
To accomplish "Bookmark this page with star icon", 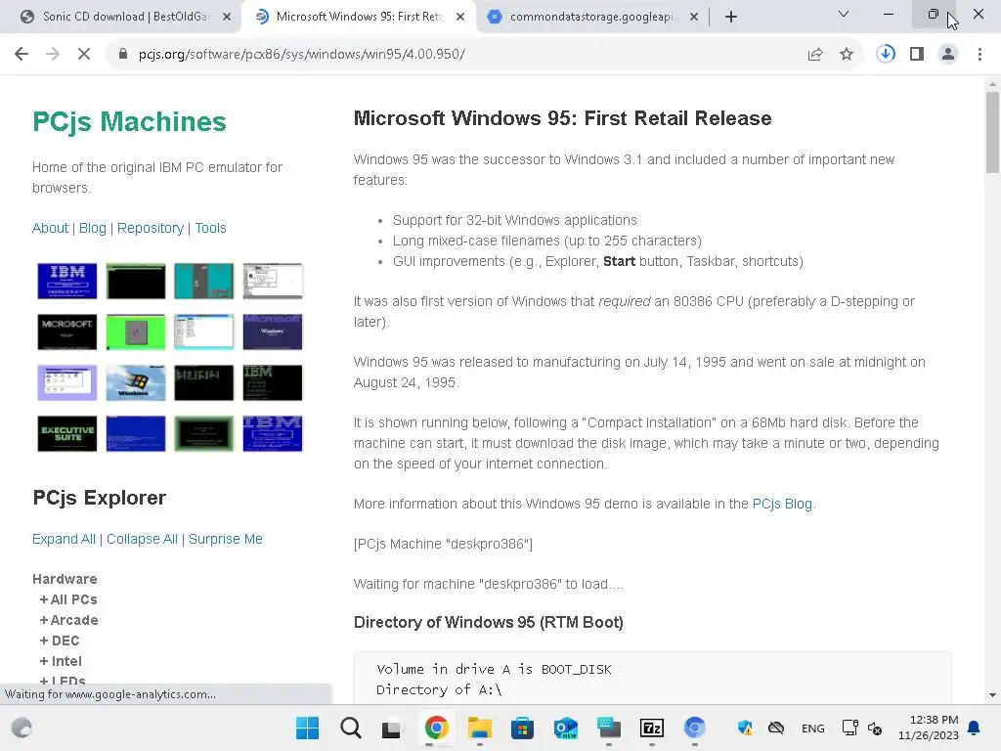I will (x=847, y=55).
